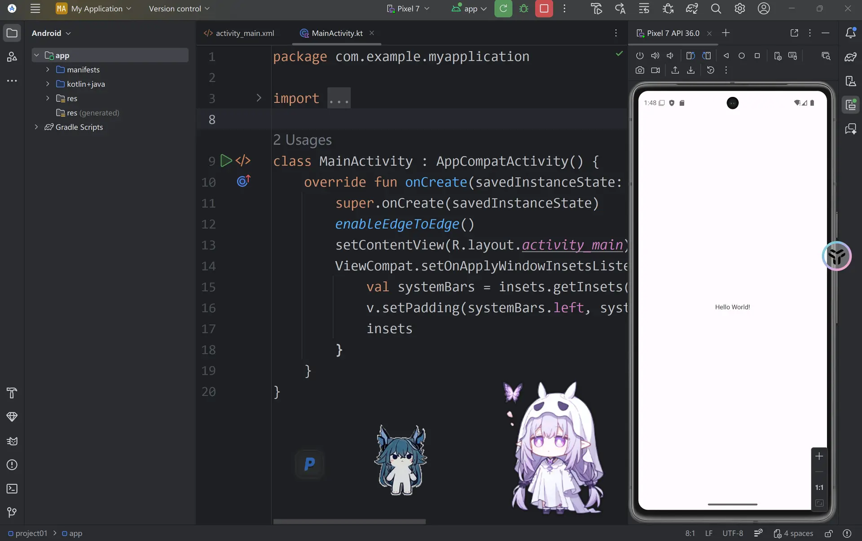Toggle the Running Devices tool window
862x541 pixels.
(x=850, y=105)
